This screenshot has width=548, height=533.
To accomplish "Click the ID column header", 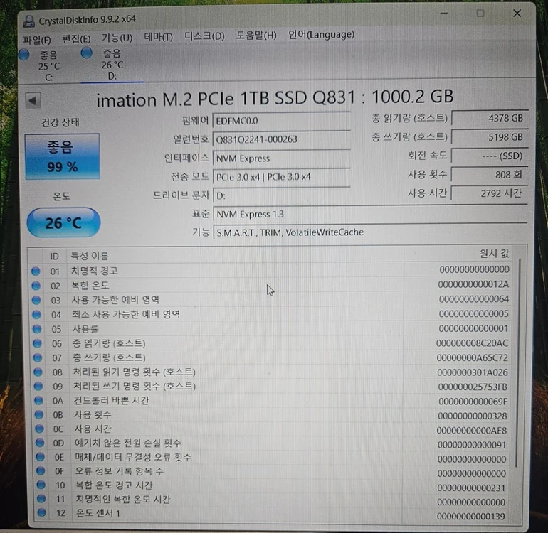I will pos(55,257).
